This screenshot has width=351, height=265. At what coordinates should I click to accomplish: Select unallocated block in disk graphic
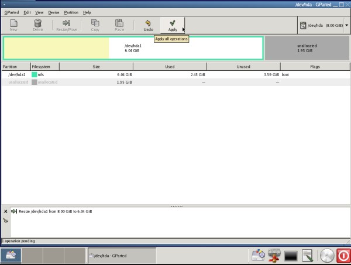307,48
